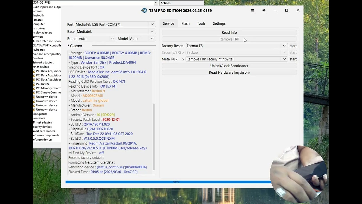Open the Service tab
This screenshot has width=362, height=204.
click(x=168, y=24)
